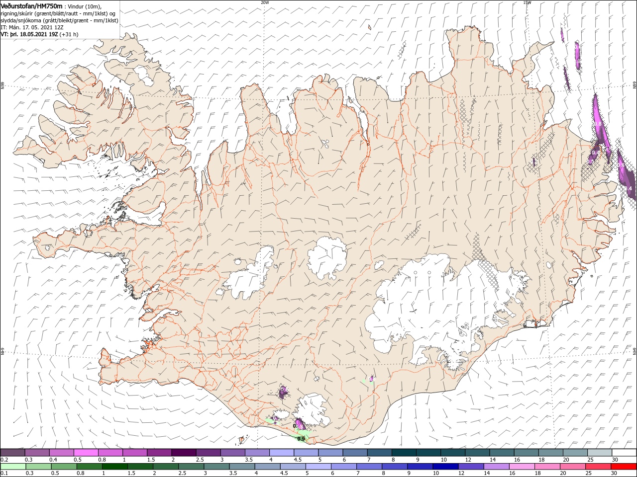The width and height of the screenshot is (637, 477).
Task: Select the dark navy 10 rain legend swatch
Action: [x=445, y=467]
